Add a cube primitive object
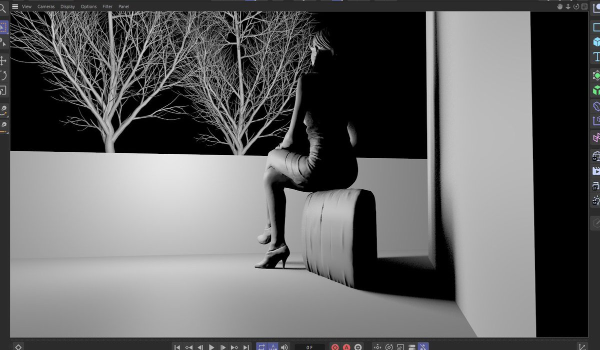 [x=596, y=42]
